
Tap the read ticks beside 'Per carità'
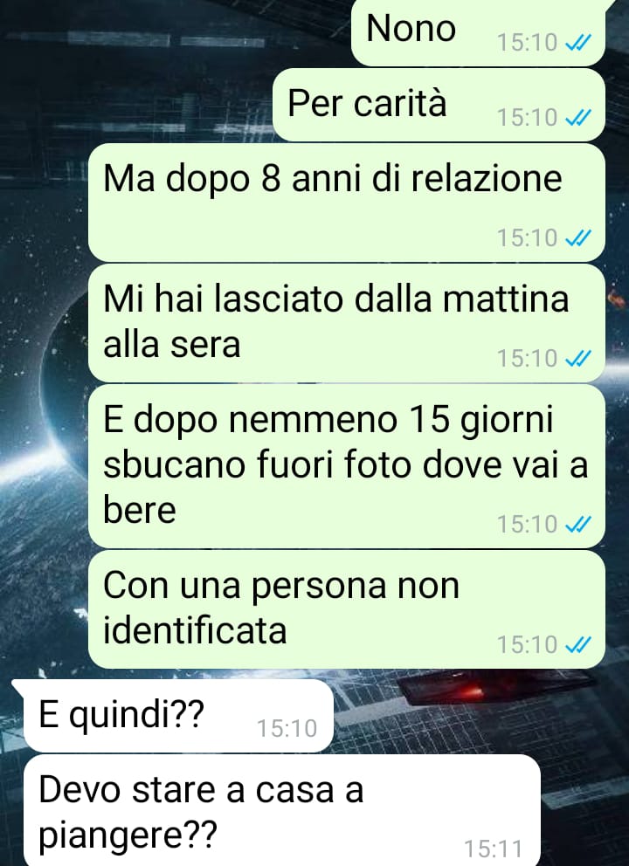click(x=578, y=118)
